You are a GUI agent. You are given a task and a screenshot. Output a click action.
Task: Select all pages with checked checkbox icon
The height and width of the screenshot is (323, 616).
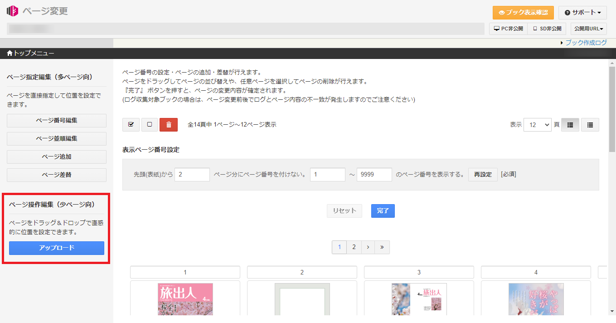(131, 124)
